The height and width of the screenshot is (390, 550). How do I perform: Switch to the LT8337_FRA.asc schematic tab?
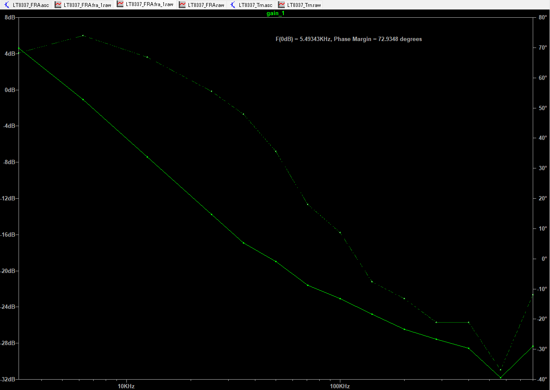pyautogui.click(x=26, y=5)
